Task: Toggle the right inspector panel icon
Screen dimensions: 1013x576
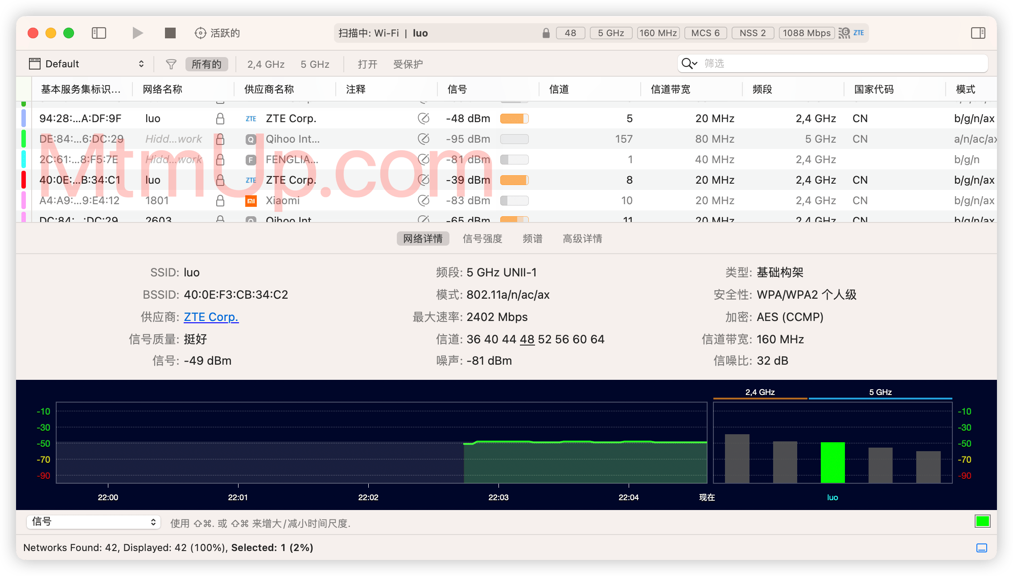Action: 977,33
